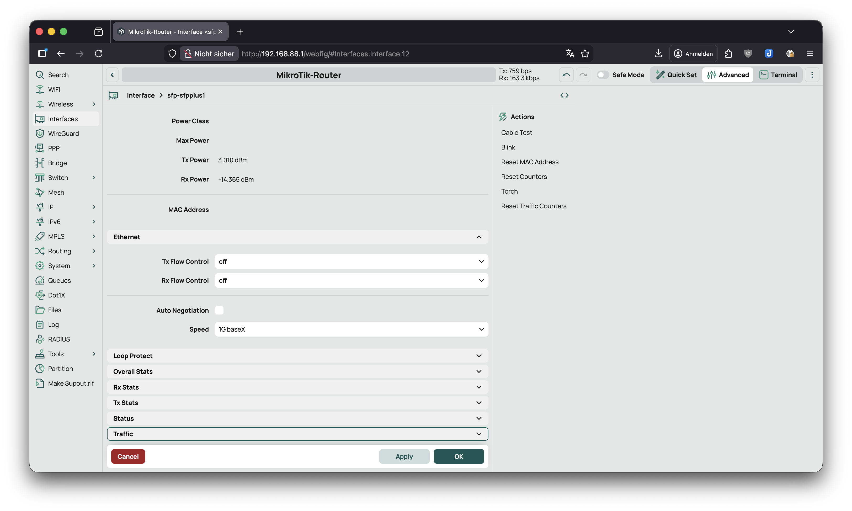Open the WiFi section in the sidebar
This screenshot has height=511, width=852.
coord(66,89)
